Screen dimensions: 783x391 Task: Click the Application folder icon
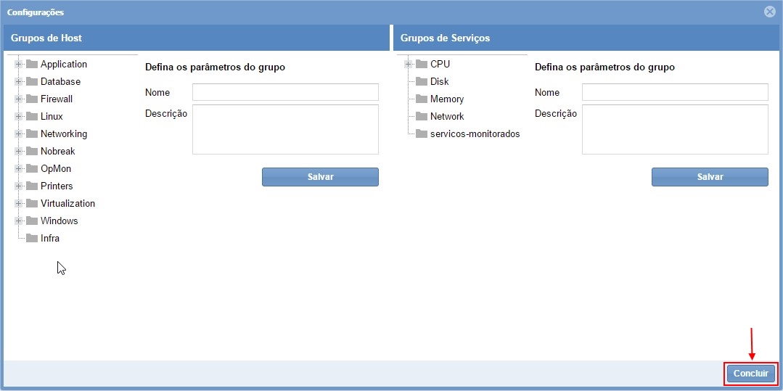click(32, 64)
